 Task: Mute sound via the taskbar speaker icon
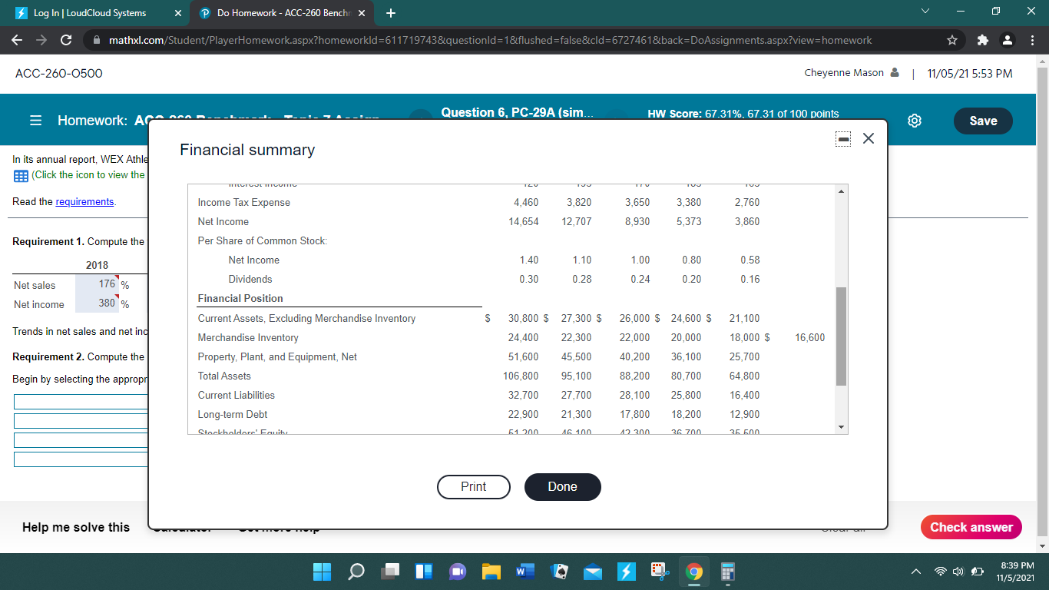pos(957,572)
